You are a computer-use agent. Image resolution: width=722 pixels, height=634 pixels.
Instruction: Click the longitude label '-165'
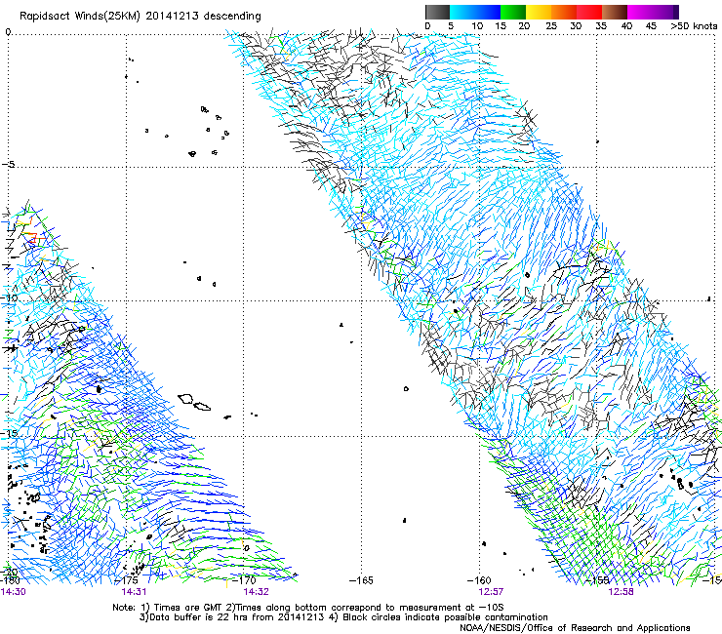click(x=361, y=580)
